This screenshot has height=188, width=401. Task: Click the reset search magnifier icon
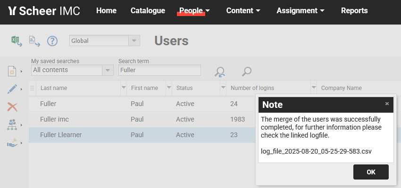coord(220,72)
